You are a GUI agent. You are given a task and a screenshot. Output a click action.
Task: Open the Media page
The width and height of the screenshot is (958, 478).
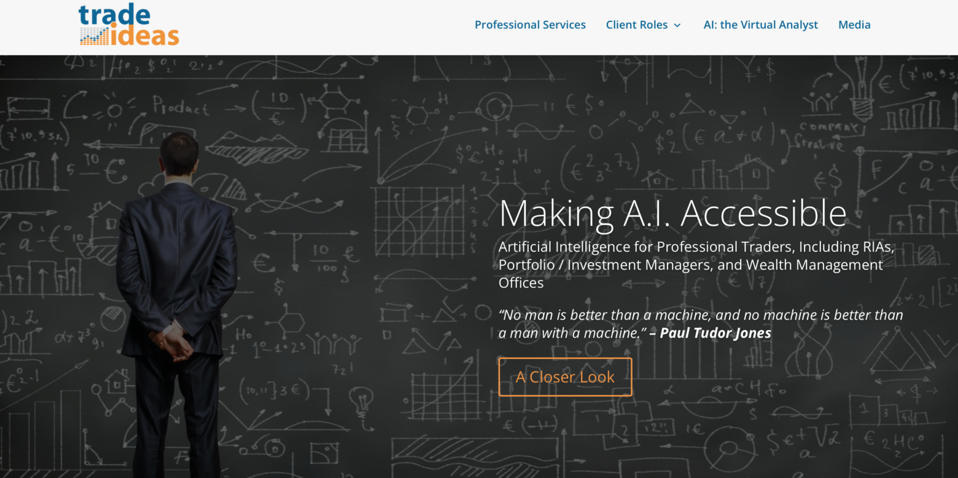[x=854, y=25]
